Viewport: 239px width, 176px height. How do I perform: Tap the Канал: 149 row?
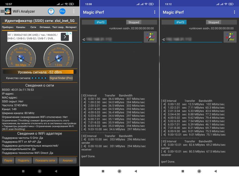coord(9,109)
